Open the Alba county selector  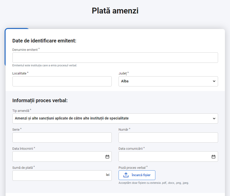click(168, 81)
